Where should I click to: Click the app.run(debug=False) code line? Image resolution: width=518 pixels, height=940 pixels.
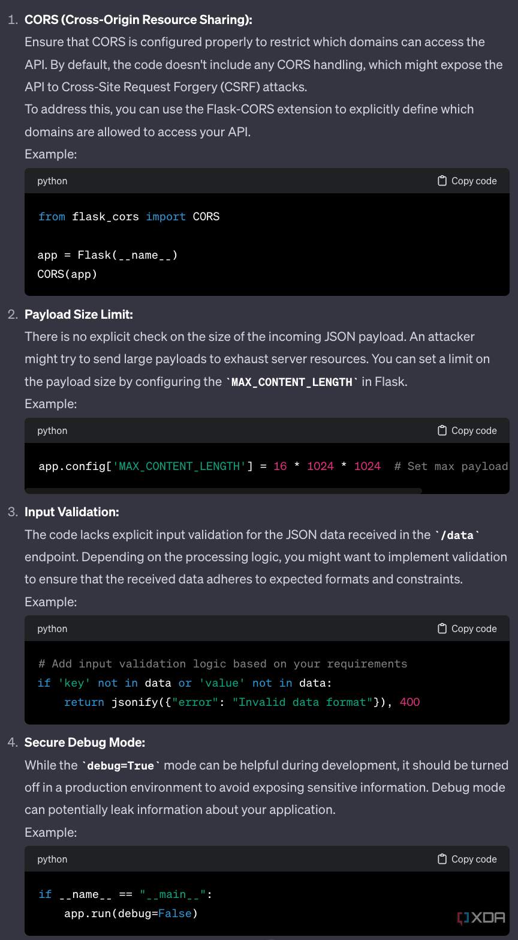[x=131, y=914]
